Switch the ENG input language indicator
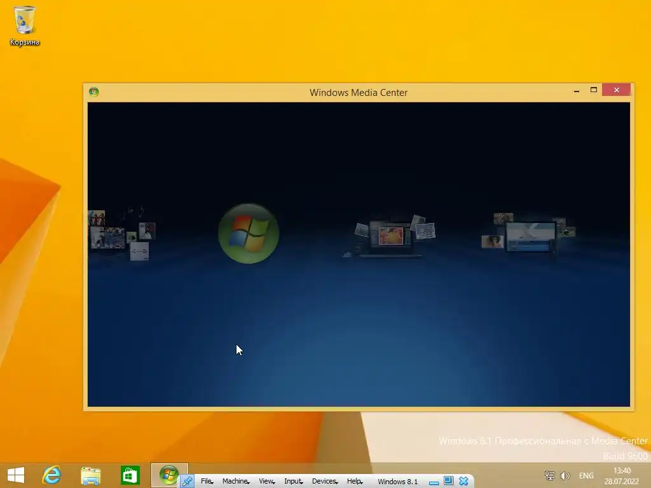This screenshot has width=651, height=488. [x=586, y=475]
